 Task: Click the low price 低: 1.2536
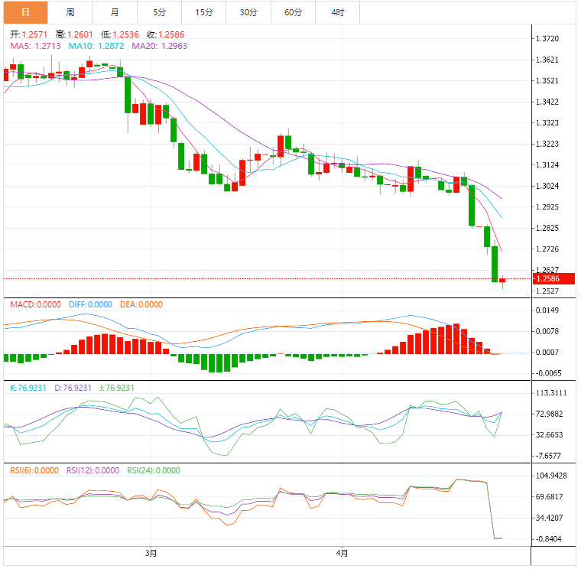point(120,34)
